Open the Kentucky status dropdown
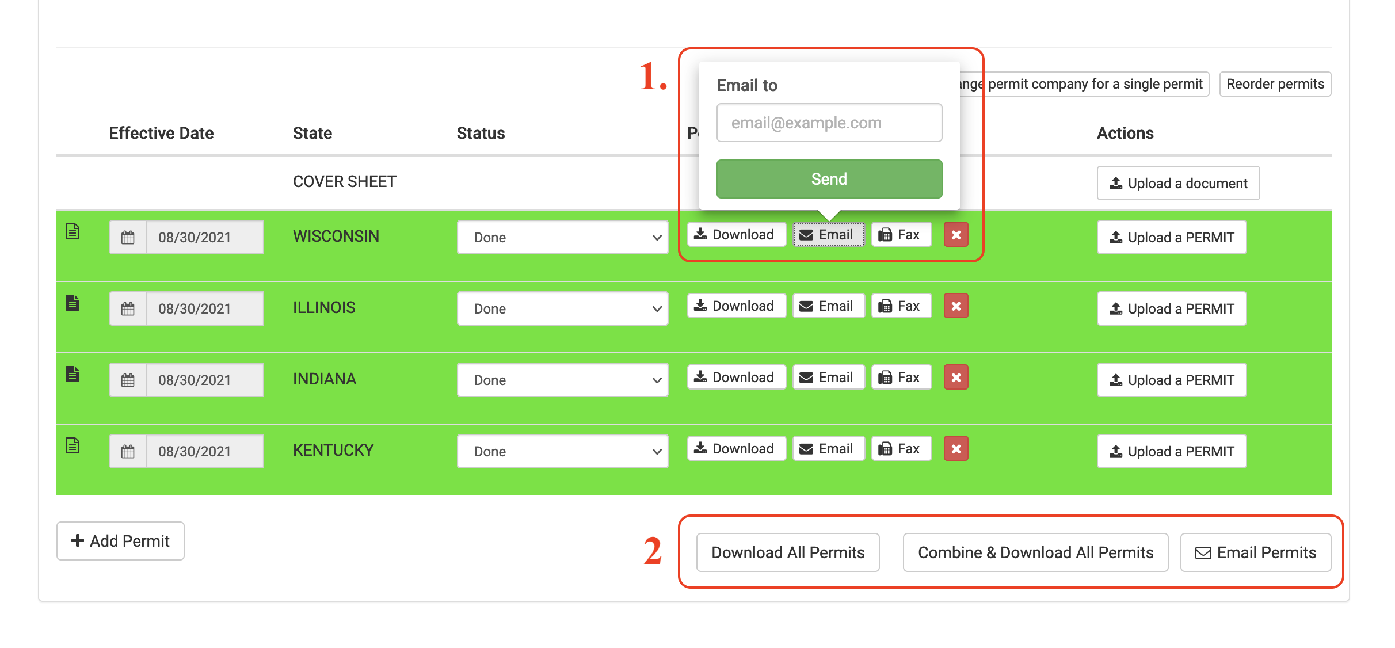Viewport: 1395px width, 648px height. (x=562, y=451)
